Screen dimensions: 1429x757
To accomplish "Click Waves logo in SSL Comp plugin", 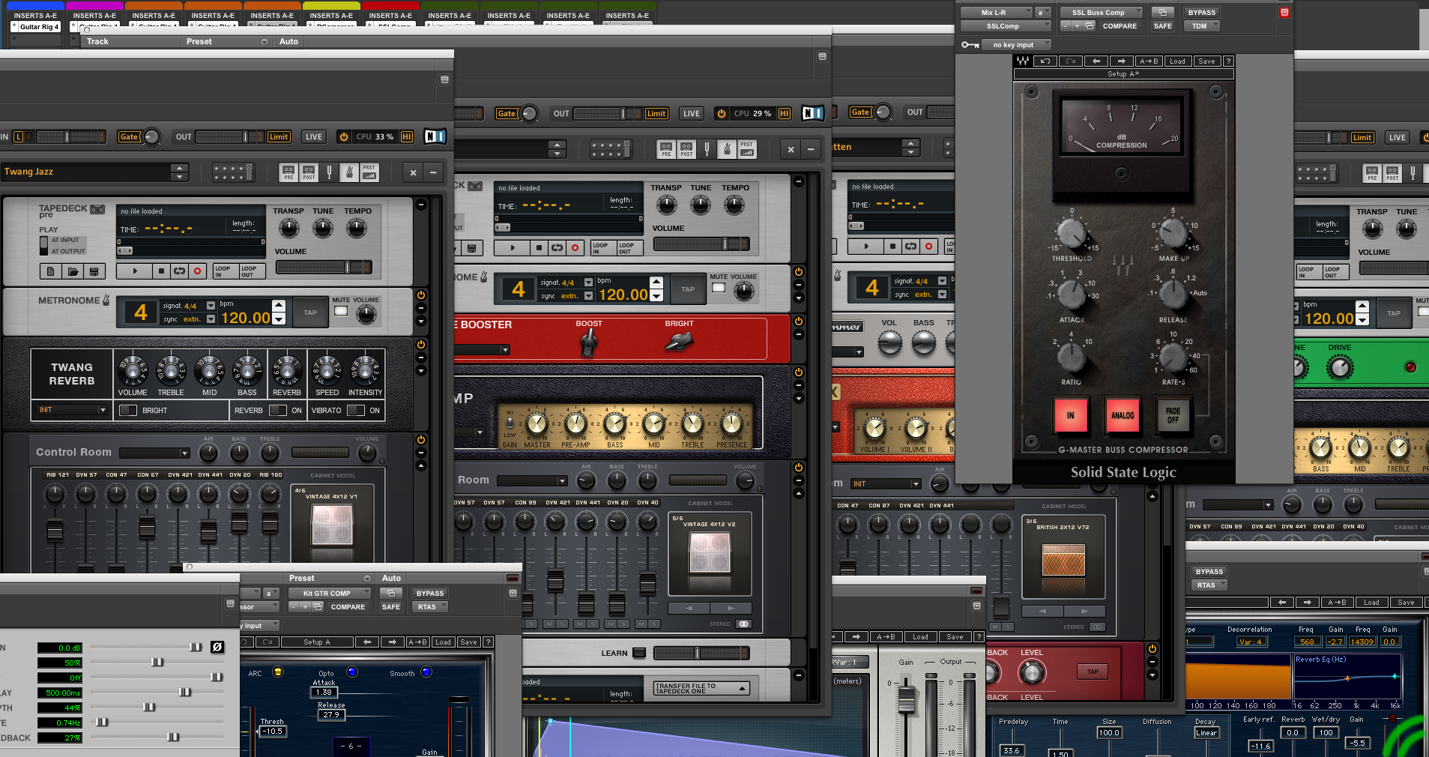I will (1023, 61).
